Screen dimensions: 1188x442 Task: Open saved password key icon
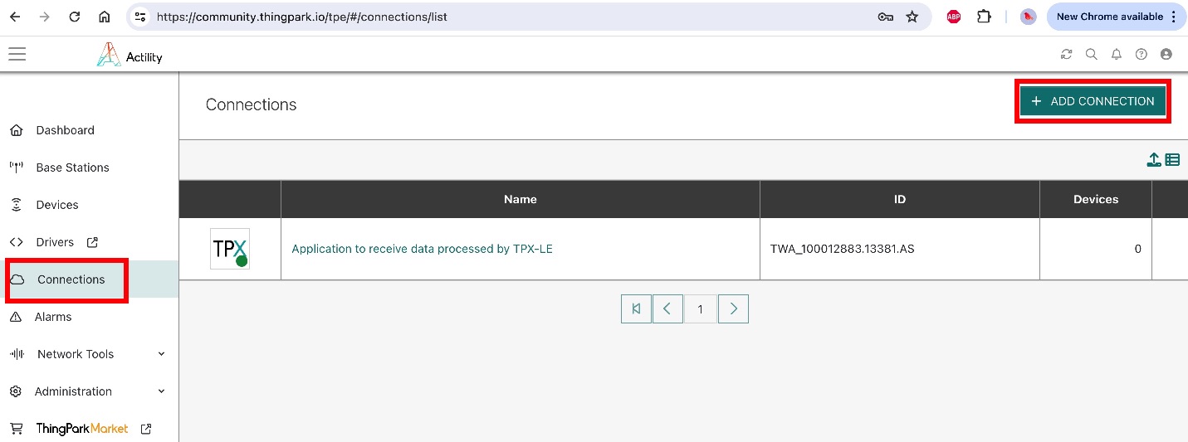pos(886,17)
